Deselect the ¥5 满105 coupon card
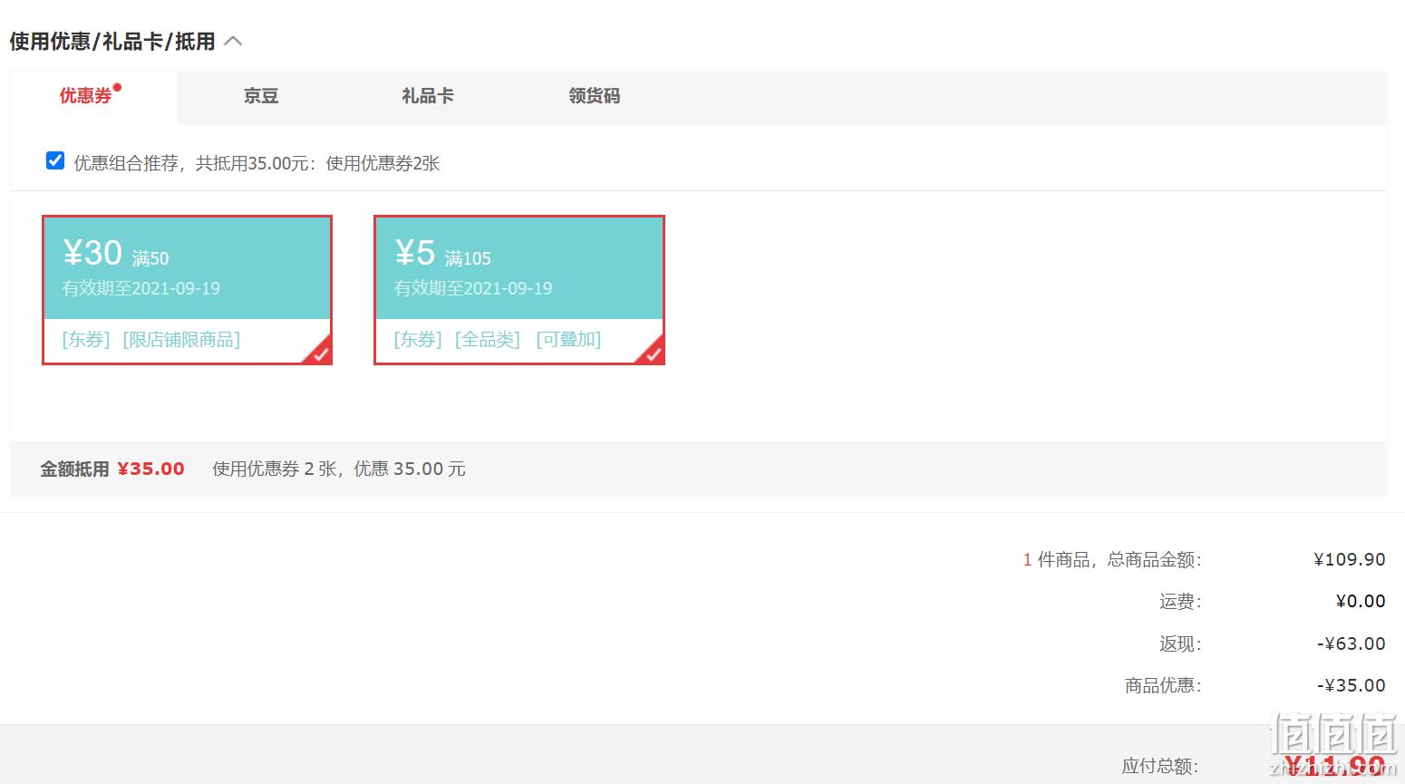1405x784 pixels. pos(519,290)
